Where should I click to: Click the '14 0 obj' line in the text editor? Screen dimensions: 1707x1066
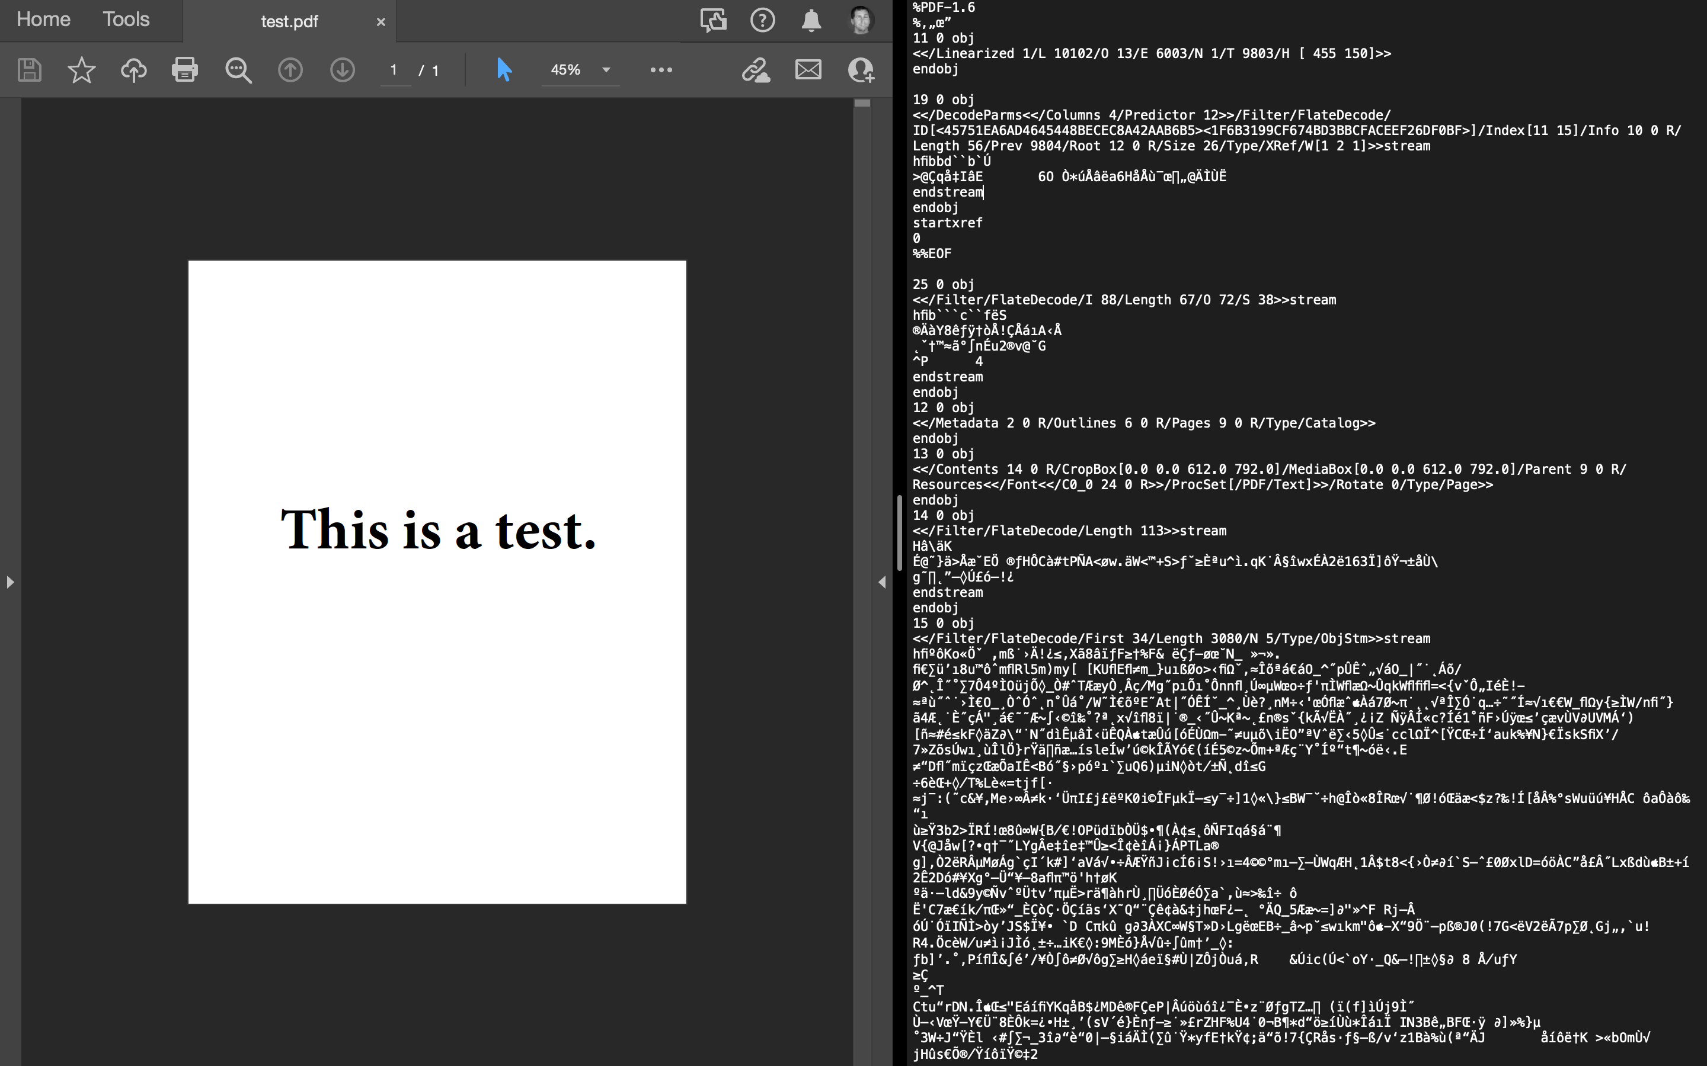point(943,515)
